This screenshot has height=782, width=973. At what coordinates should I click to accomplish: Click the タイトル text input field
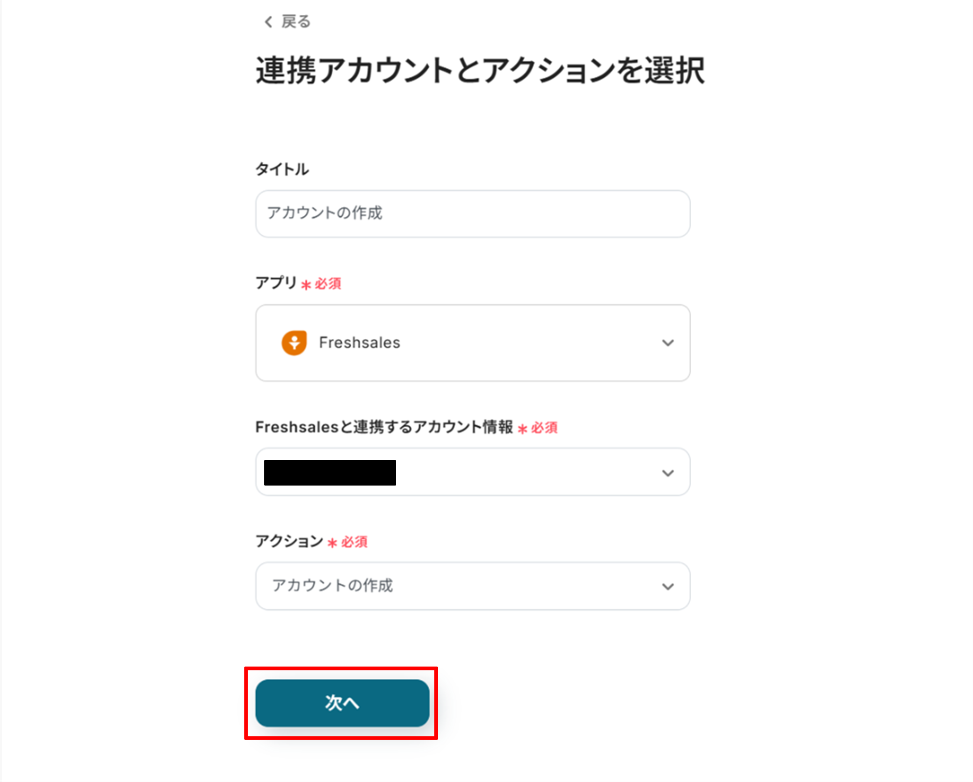[472, 214]
